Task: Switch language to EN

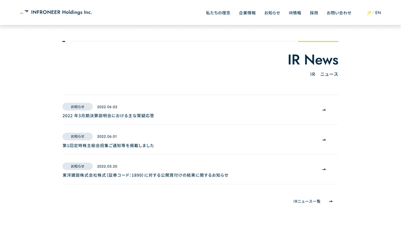Action: click(378, 13)
